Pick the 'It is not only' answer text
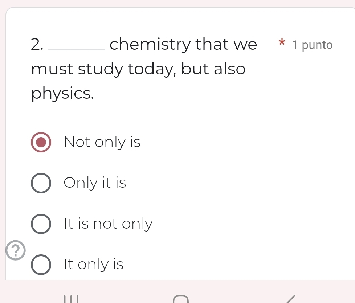This screenshot has height=303, width=355. (x=108, y=224)
